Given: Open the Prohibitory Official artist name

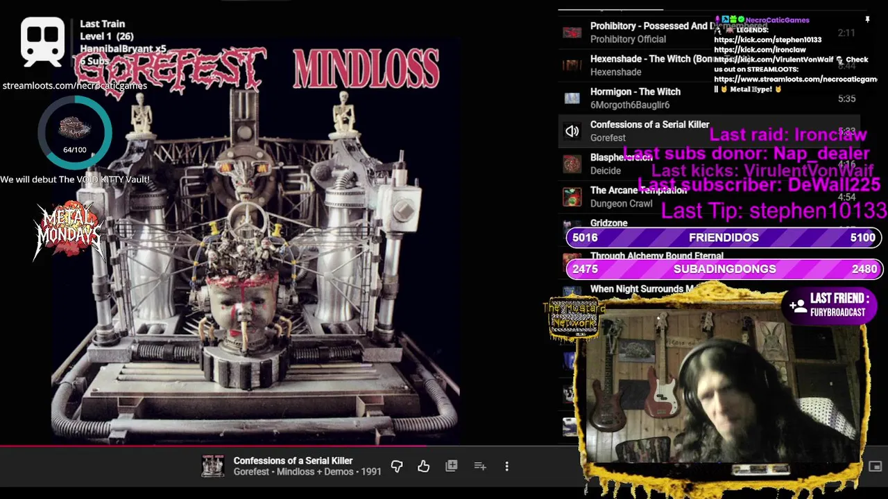Looking at the screenshot, I should pyautogui.click(x=628, y=40).
